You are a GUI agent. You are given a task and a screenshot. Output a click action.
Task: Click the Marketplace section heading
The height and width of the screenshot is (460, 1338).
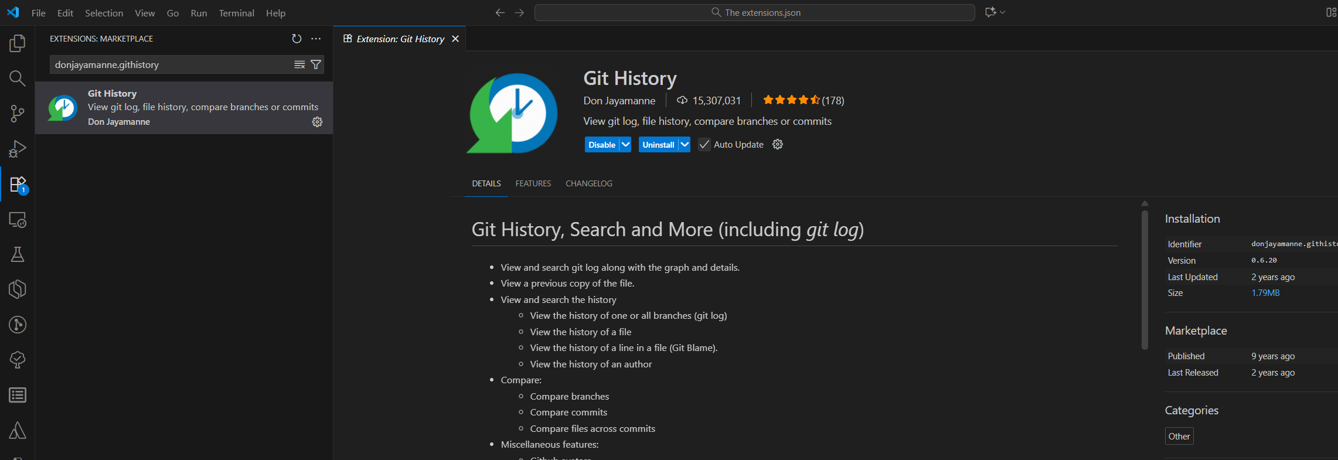tap(1196, 330)
